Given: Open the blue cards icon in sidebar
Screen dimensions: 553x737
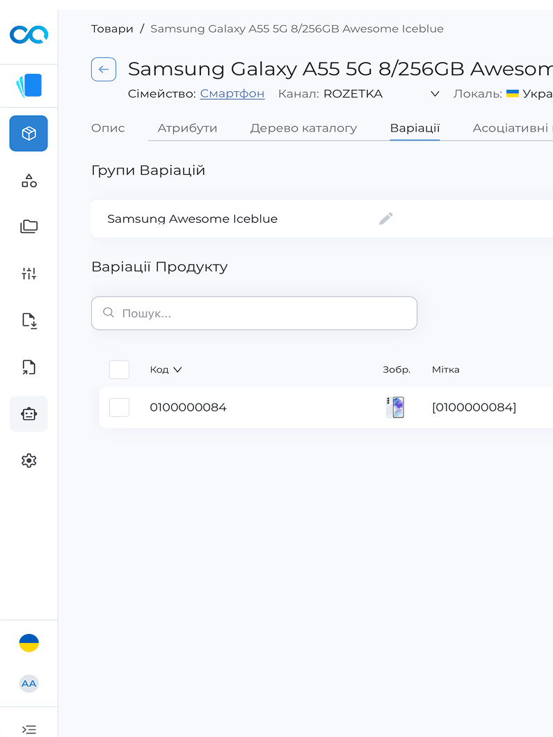Looking at the screenshot, I should [29, 86].
